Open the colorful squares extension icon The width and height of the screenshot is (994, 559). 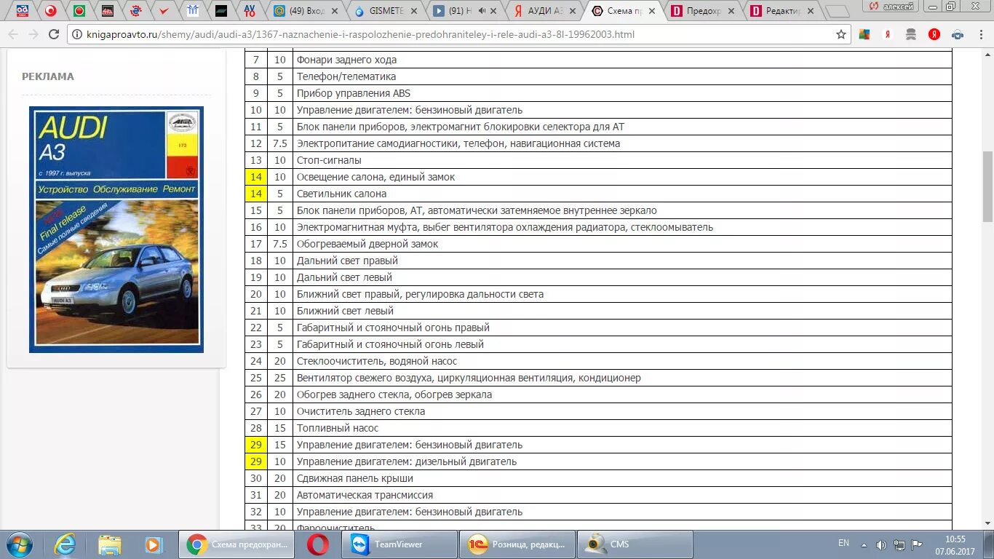pyautogui.click(x=864, y=34)
